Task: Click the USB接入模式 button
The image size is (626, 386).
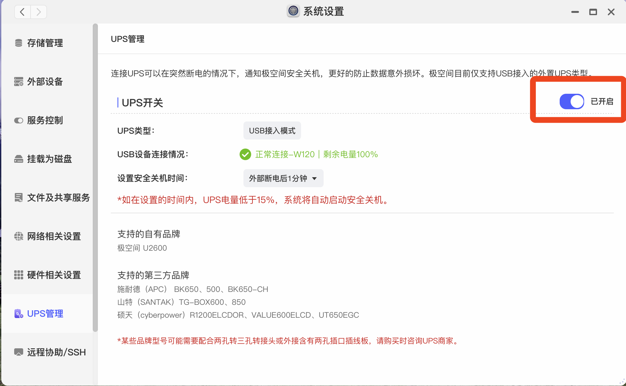Action: coord(272,130)
